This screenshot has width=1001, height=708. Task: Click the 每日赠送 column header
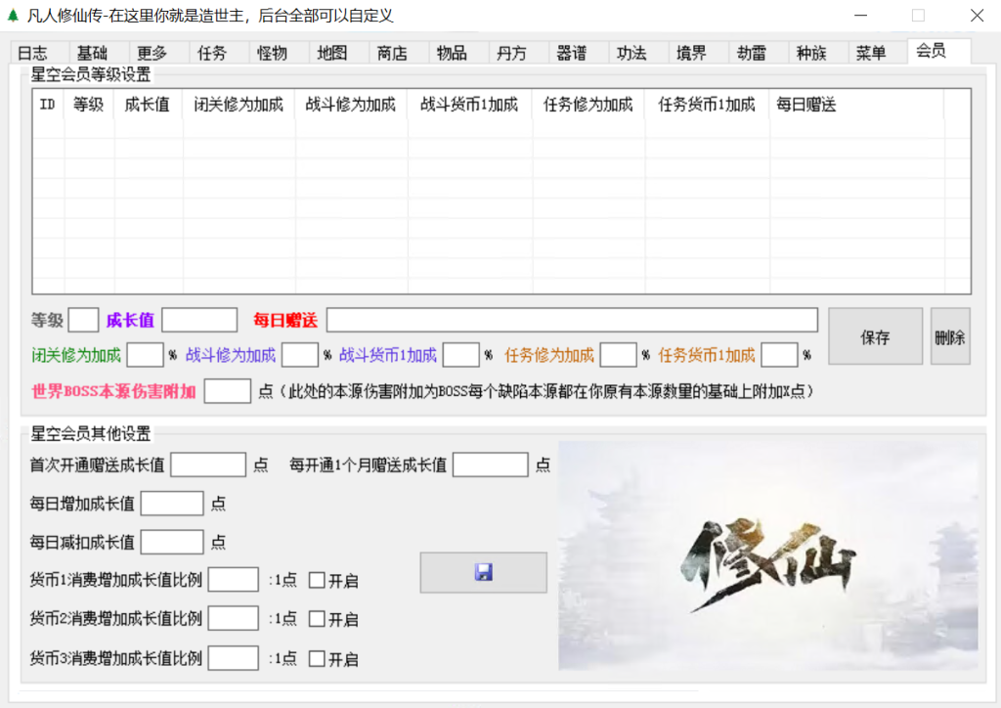point(806,106)
